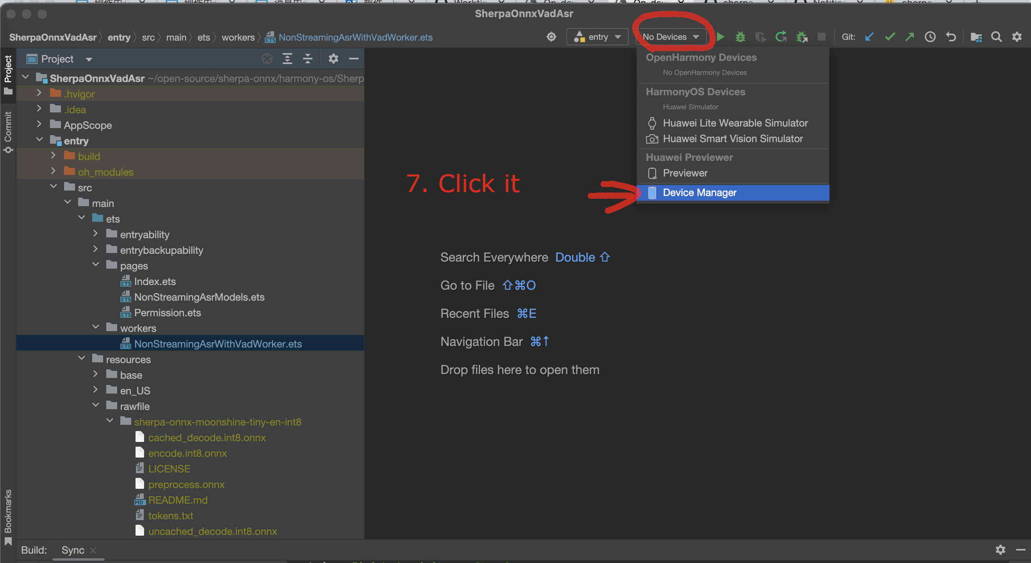Screen dimensions: 1031x563
Task: Click the Attach Debugger to Process icon
Action: (802, 37)
